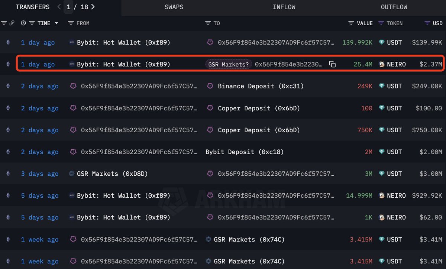The image size is (446, 269).
Task: Click recipient address icon in the $3.00M row
Action: 210,174
